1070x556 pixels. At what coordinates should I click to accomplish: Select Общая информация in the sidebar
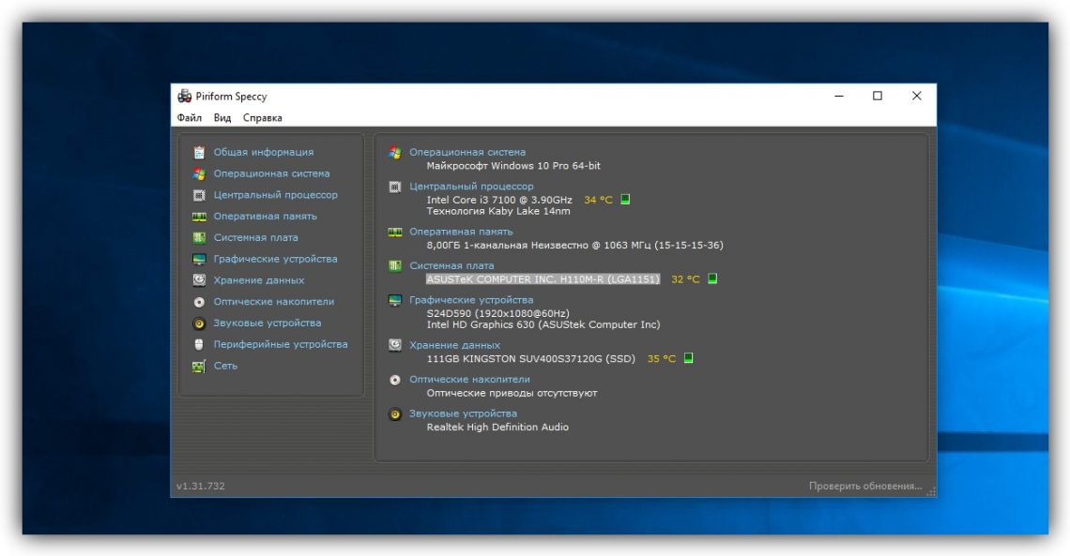click(x=263, y=152)
